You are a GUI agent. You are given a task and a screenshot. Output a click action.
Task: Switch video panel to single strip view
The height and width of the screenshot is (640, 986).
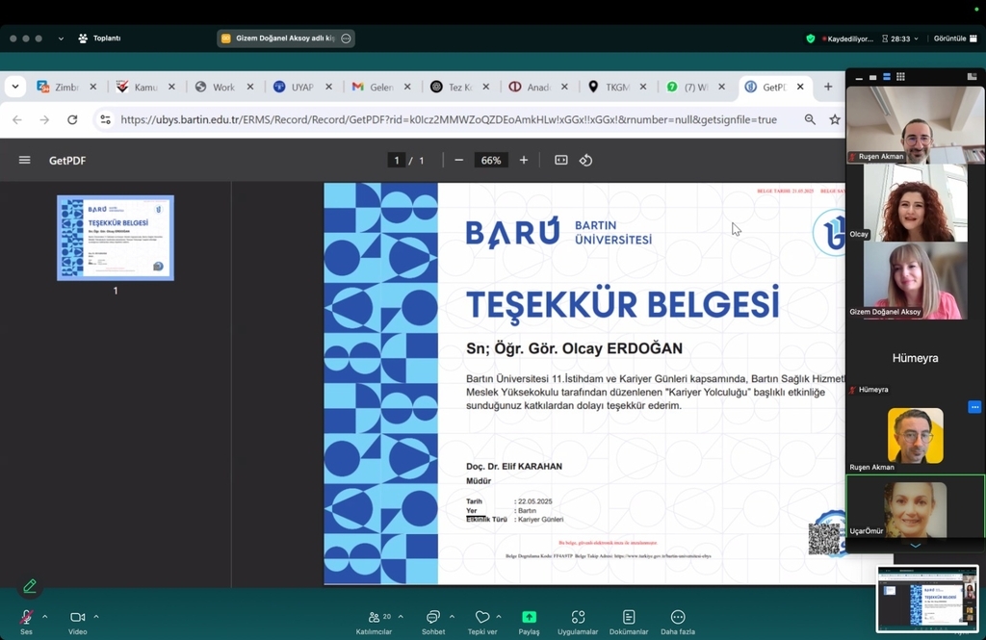pos(872,77)
